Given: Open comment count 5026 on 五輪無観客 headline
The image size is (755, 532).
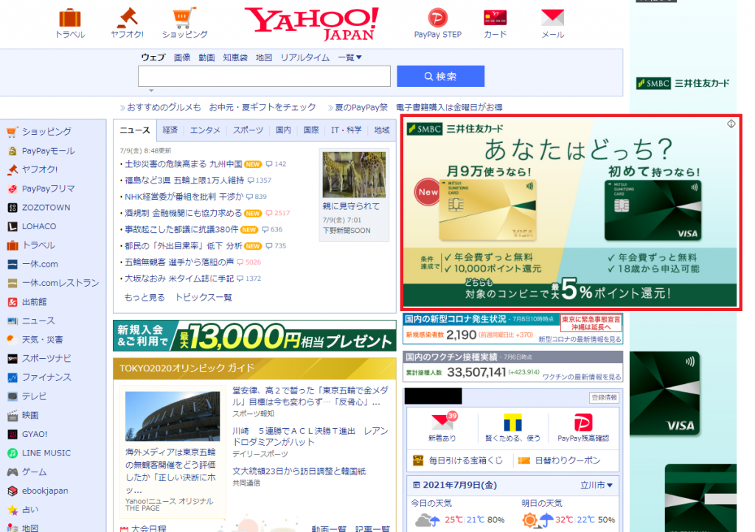Looking at the screenshot, I should coord(249,262).
